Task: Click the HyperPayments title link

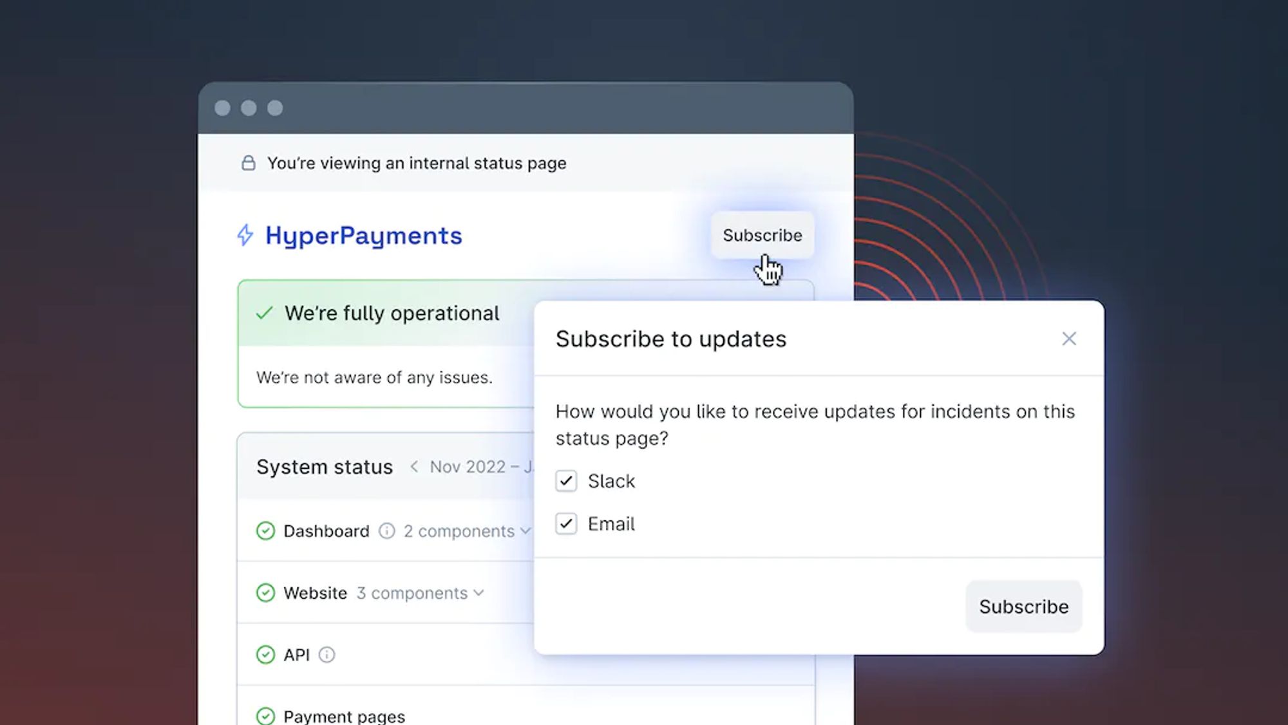Action: point(364,236)
